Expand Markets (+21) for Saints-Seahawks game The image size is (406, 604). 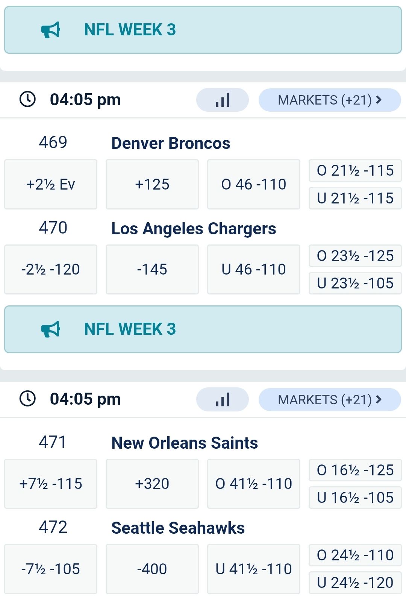(x=330, y=399)
